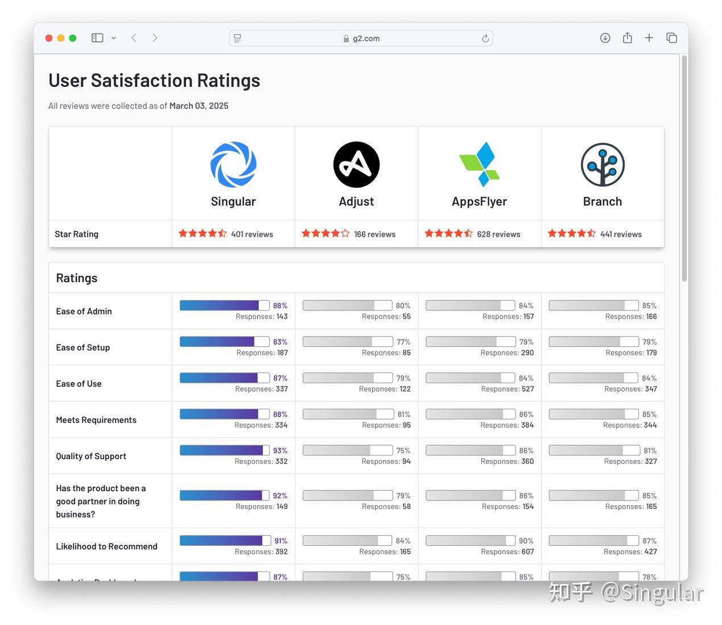The height and width of the screenshot is (625, 722).
Task: Click the Branch logo
Action: coord(603,164)
